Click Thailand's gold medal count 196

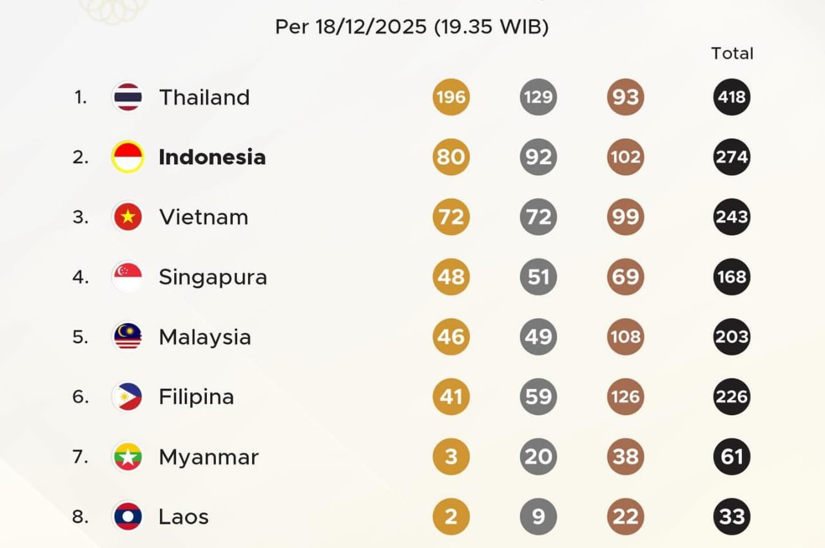[x=451, y=97]
